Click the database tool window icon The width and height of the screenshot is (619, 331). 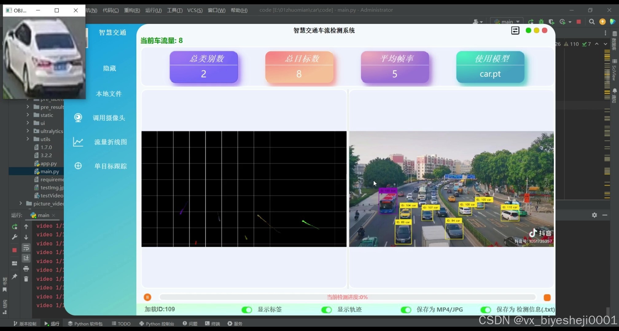coord(614,34)
